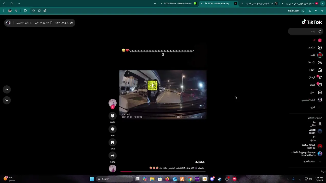The height and width of the screenshot is (183, 326).
Task: Open the Following avatar icon in the sidebar
Action: (320, 55)
